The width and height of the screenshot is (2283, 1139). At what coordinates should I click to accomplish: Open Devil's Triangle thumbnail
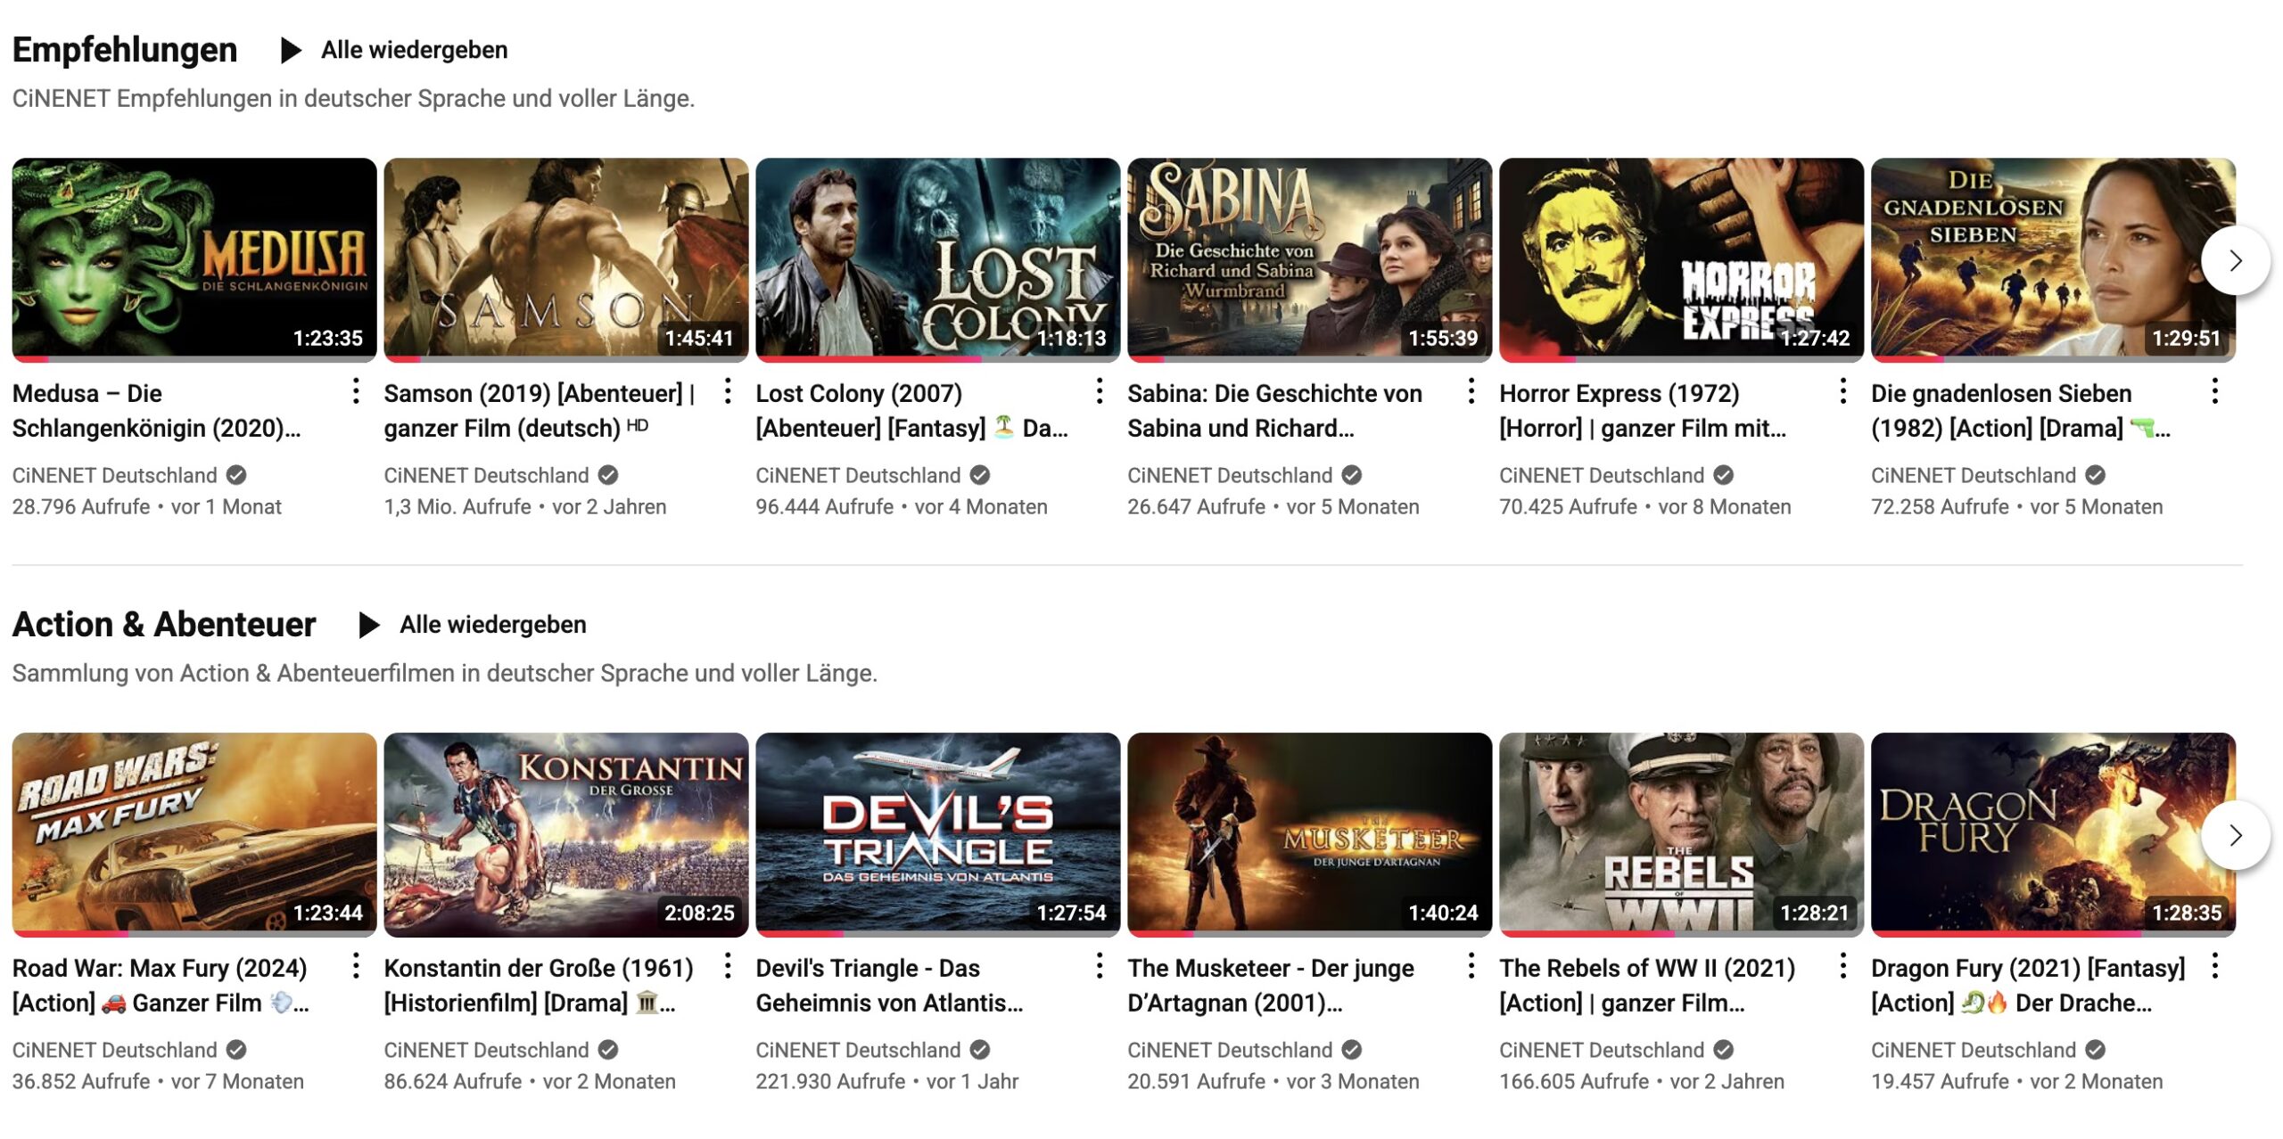point(938,835)
